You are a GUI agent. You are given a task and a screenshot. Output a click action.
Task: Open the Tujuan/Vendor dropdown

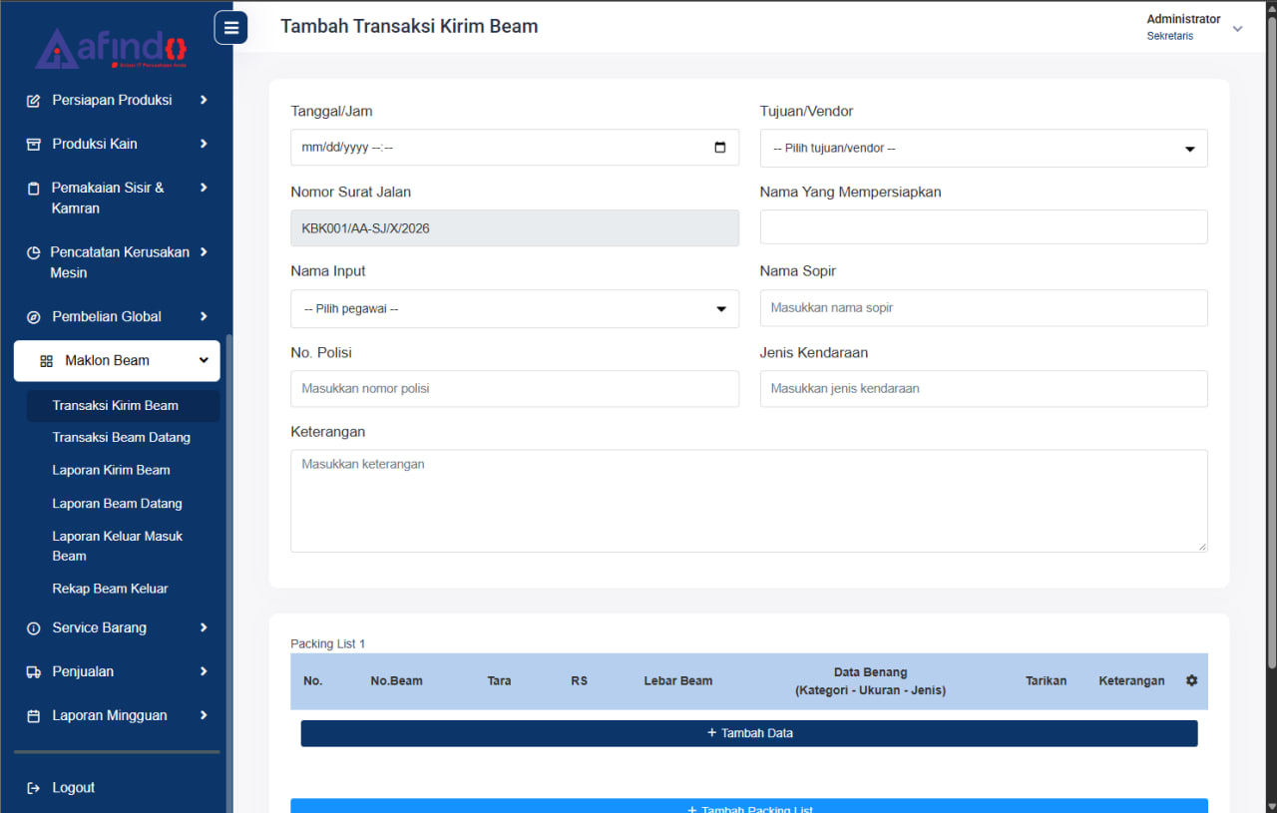pos(984,149)
